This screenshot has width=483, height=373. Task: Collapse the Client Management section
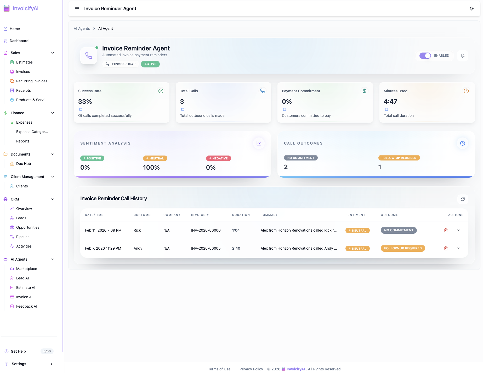(x=53, y=177)
